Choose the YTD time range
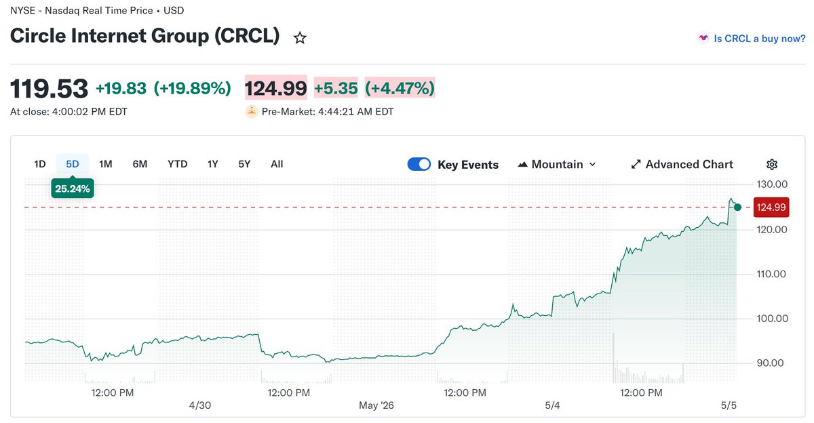The width and height of the screenshot is (814, 423). coord(178,164)
